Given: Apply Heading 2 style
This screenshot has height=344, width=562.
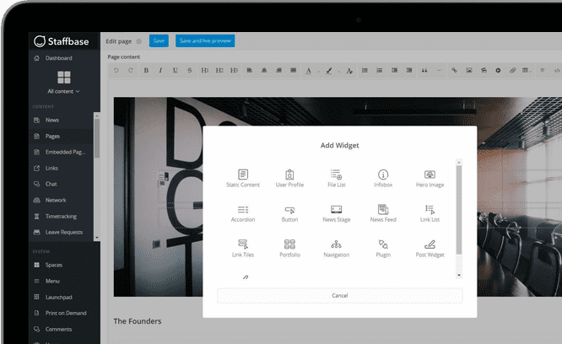Looking at the screenshot, I should tap(219, 71).
